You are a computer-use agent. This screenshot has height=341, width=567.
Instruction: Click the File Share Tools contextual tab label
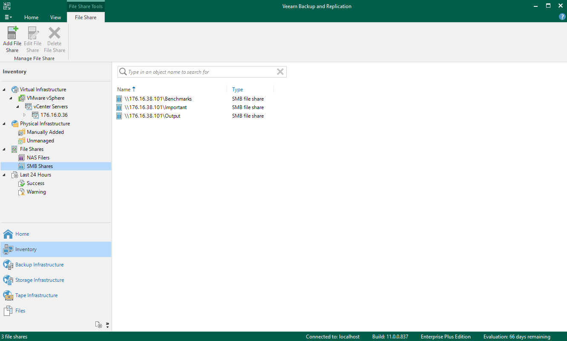point(86,6)
